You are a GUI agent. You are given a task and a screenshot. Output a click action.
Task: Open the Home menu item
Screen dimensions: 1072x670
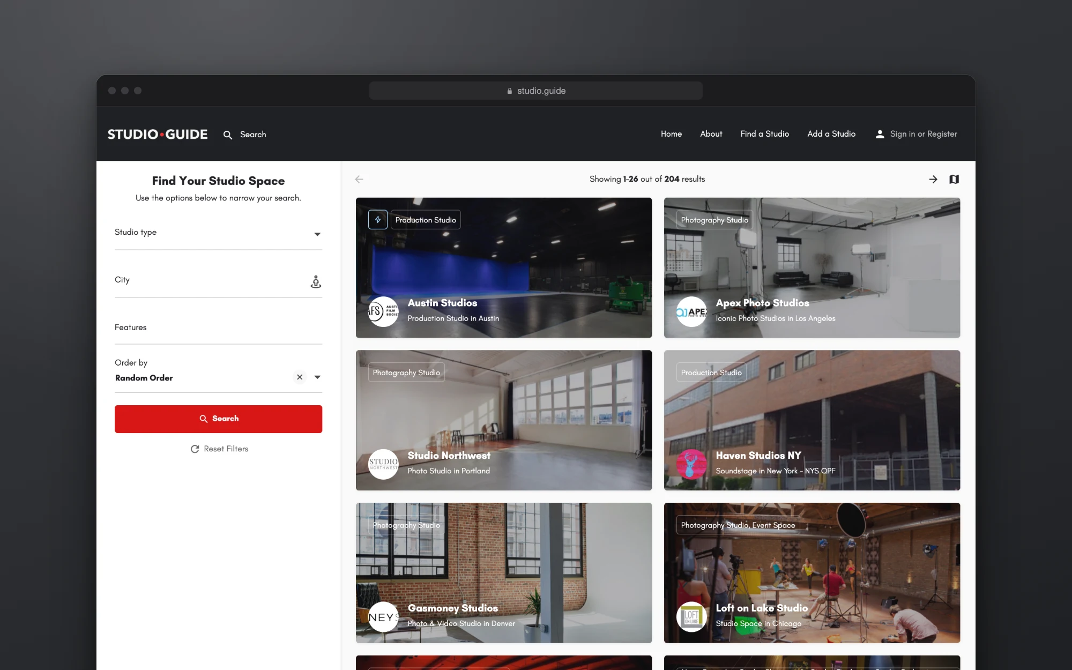[671, 134]
